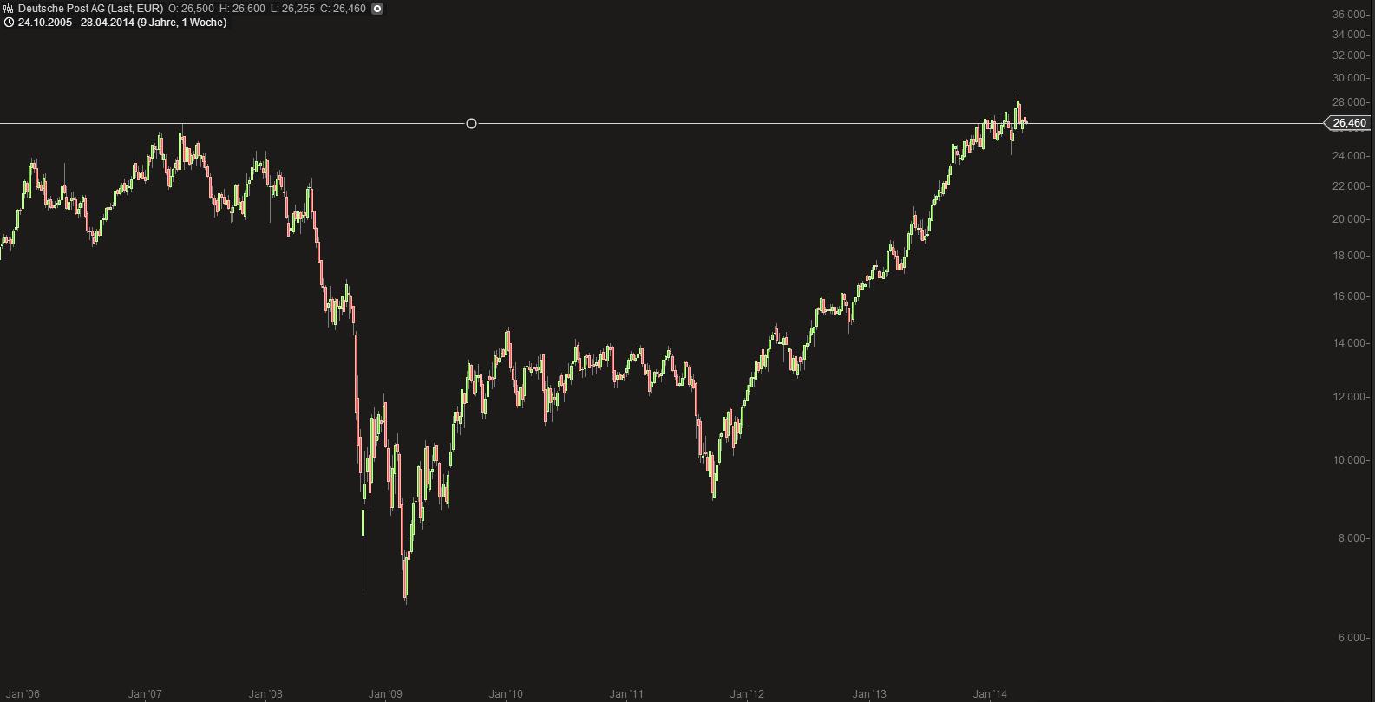Click the chart settings icon beside Deutsche Post
Screen dimensions: 1375x702
click(x=9, y=9)
